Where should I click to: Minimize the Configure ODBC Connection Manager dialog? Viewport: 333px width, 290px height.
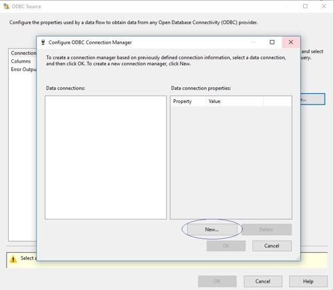point(254,42)
